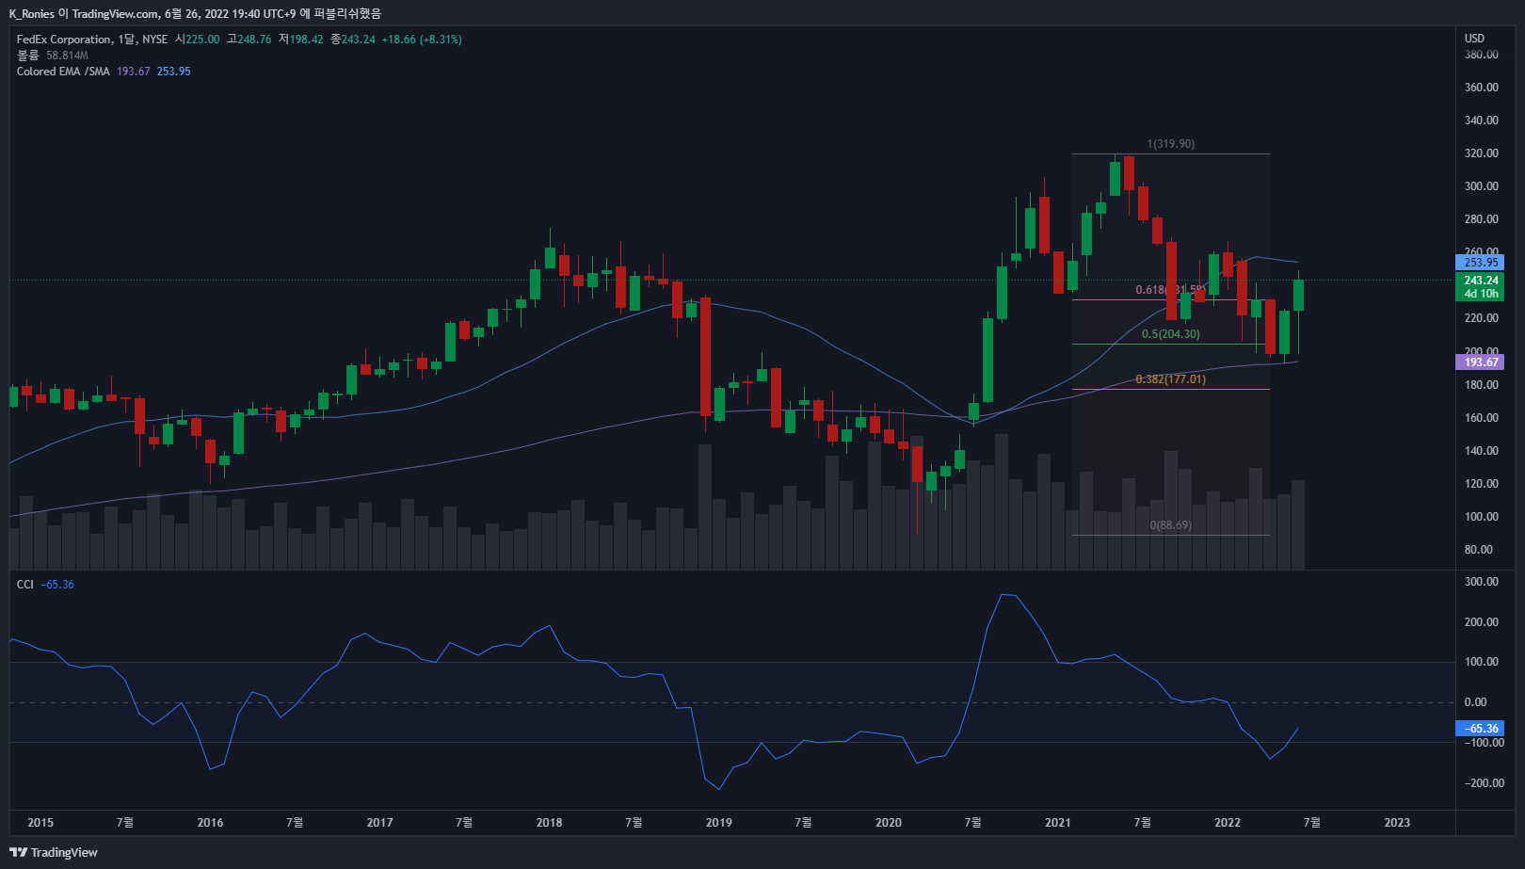Click the 2020 label on the time axis
The height and width of the screenshot is (869, 1525).
pos(888,823)
